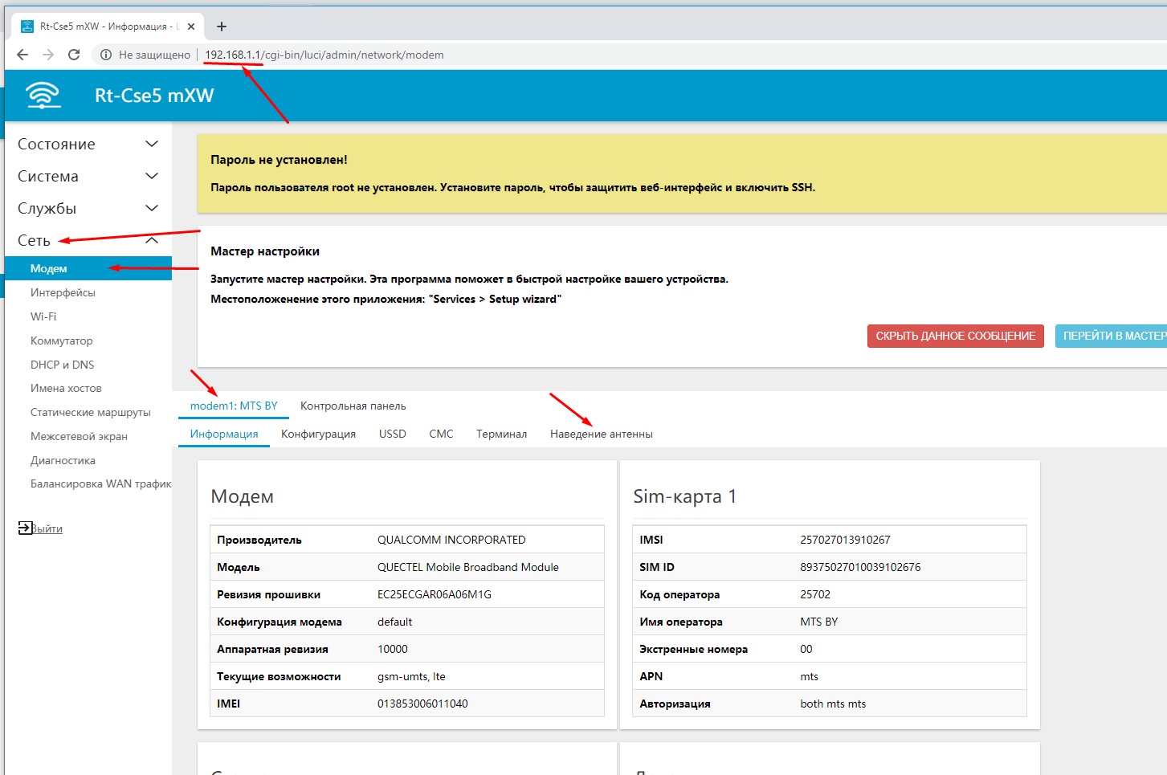1167x775 pixels.
Task: Close the Rt-Cse5 mXW browser tab
Action: pyautogui.click(x=191, y=27)
